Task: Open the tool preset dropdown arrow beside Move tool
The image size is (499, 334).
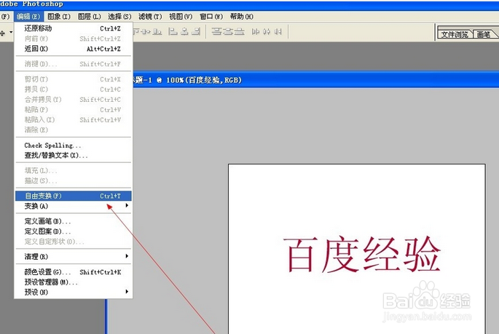Action: (x=11, y=32)
